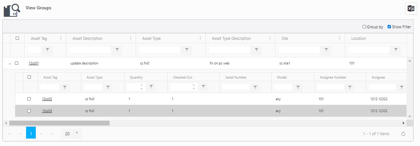Click the horizontal scrollbar thumb
This screenshot has width=420, height=146.
pos(59,123)
